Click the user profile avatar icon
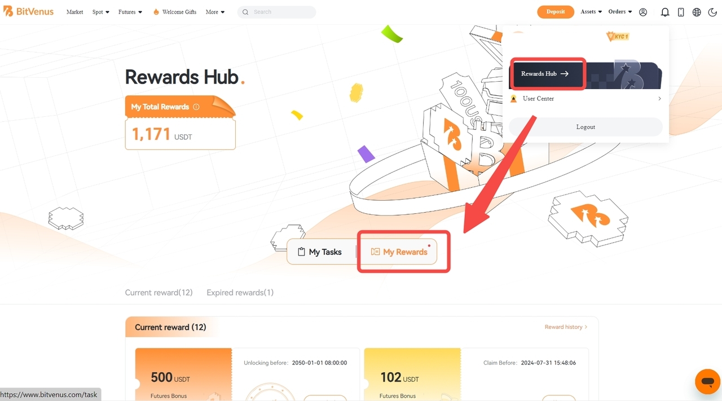722x401 pixels. (x=643, y=12)
